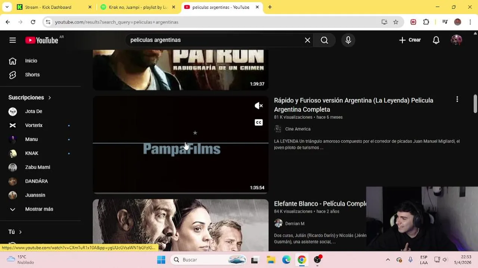
Task: Open the weather widget showing 15°C
Action: pos(21,260)
